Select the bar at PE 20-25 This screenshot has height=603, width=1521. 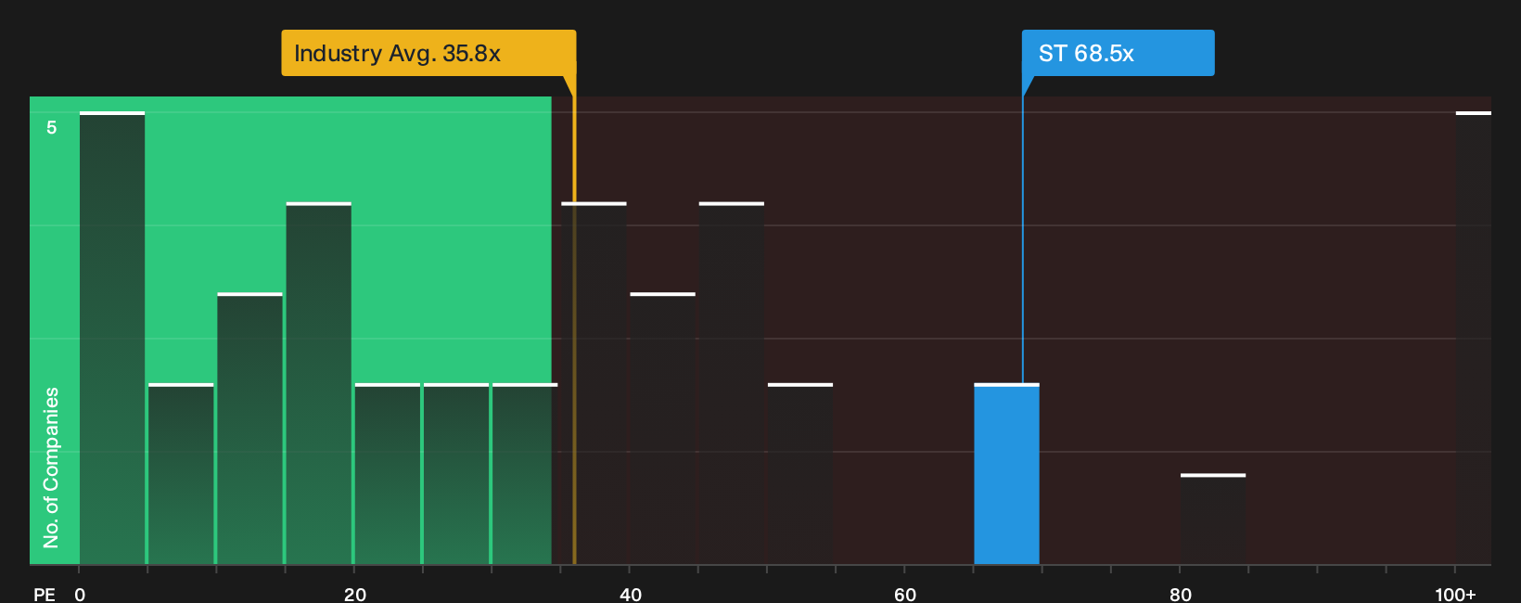point(387,474)
